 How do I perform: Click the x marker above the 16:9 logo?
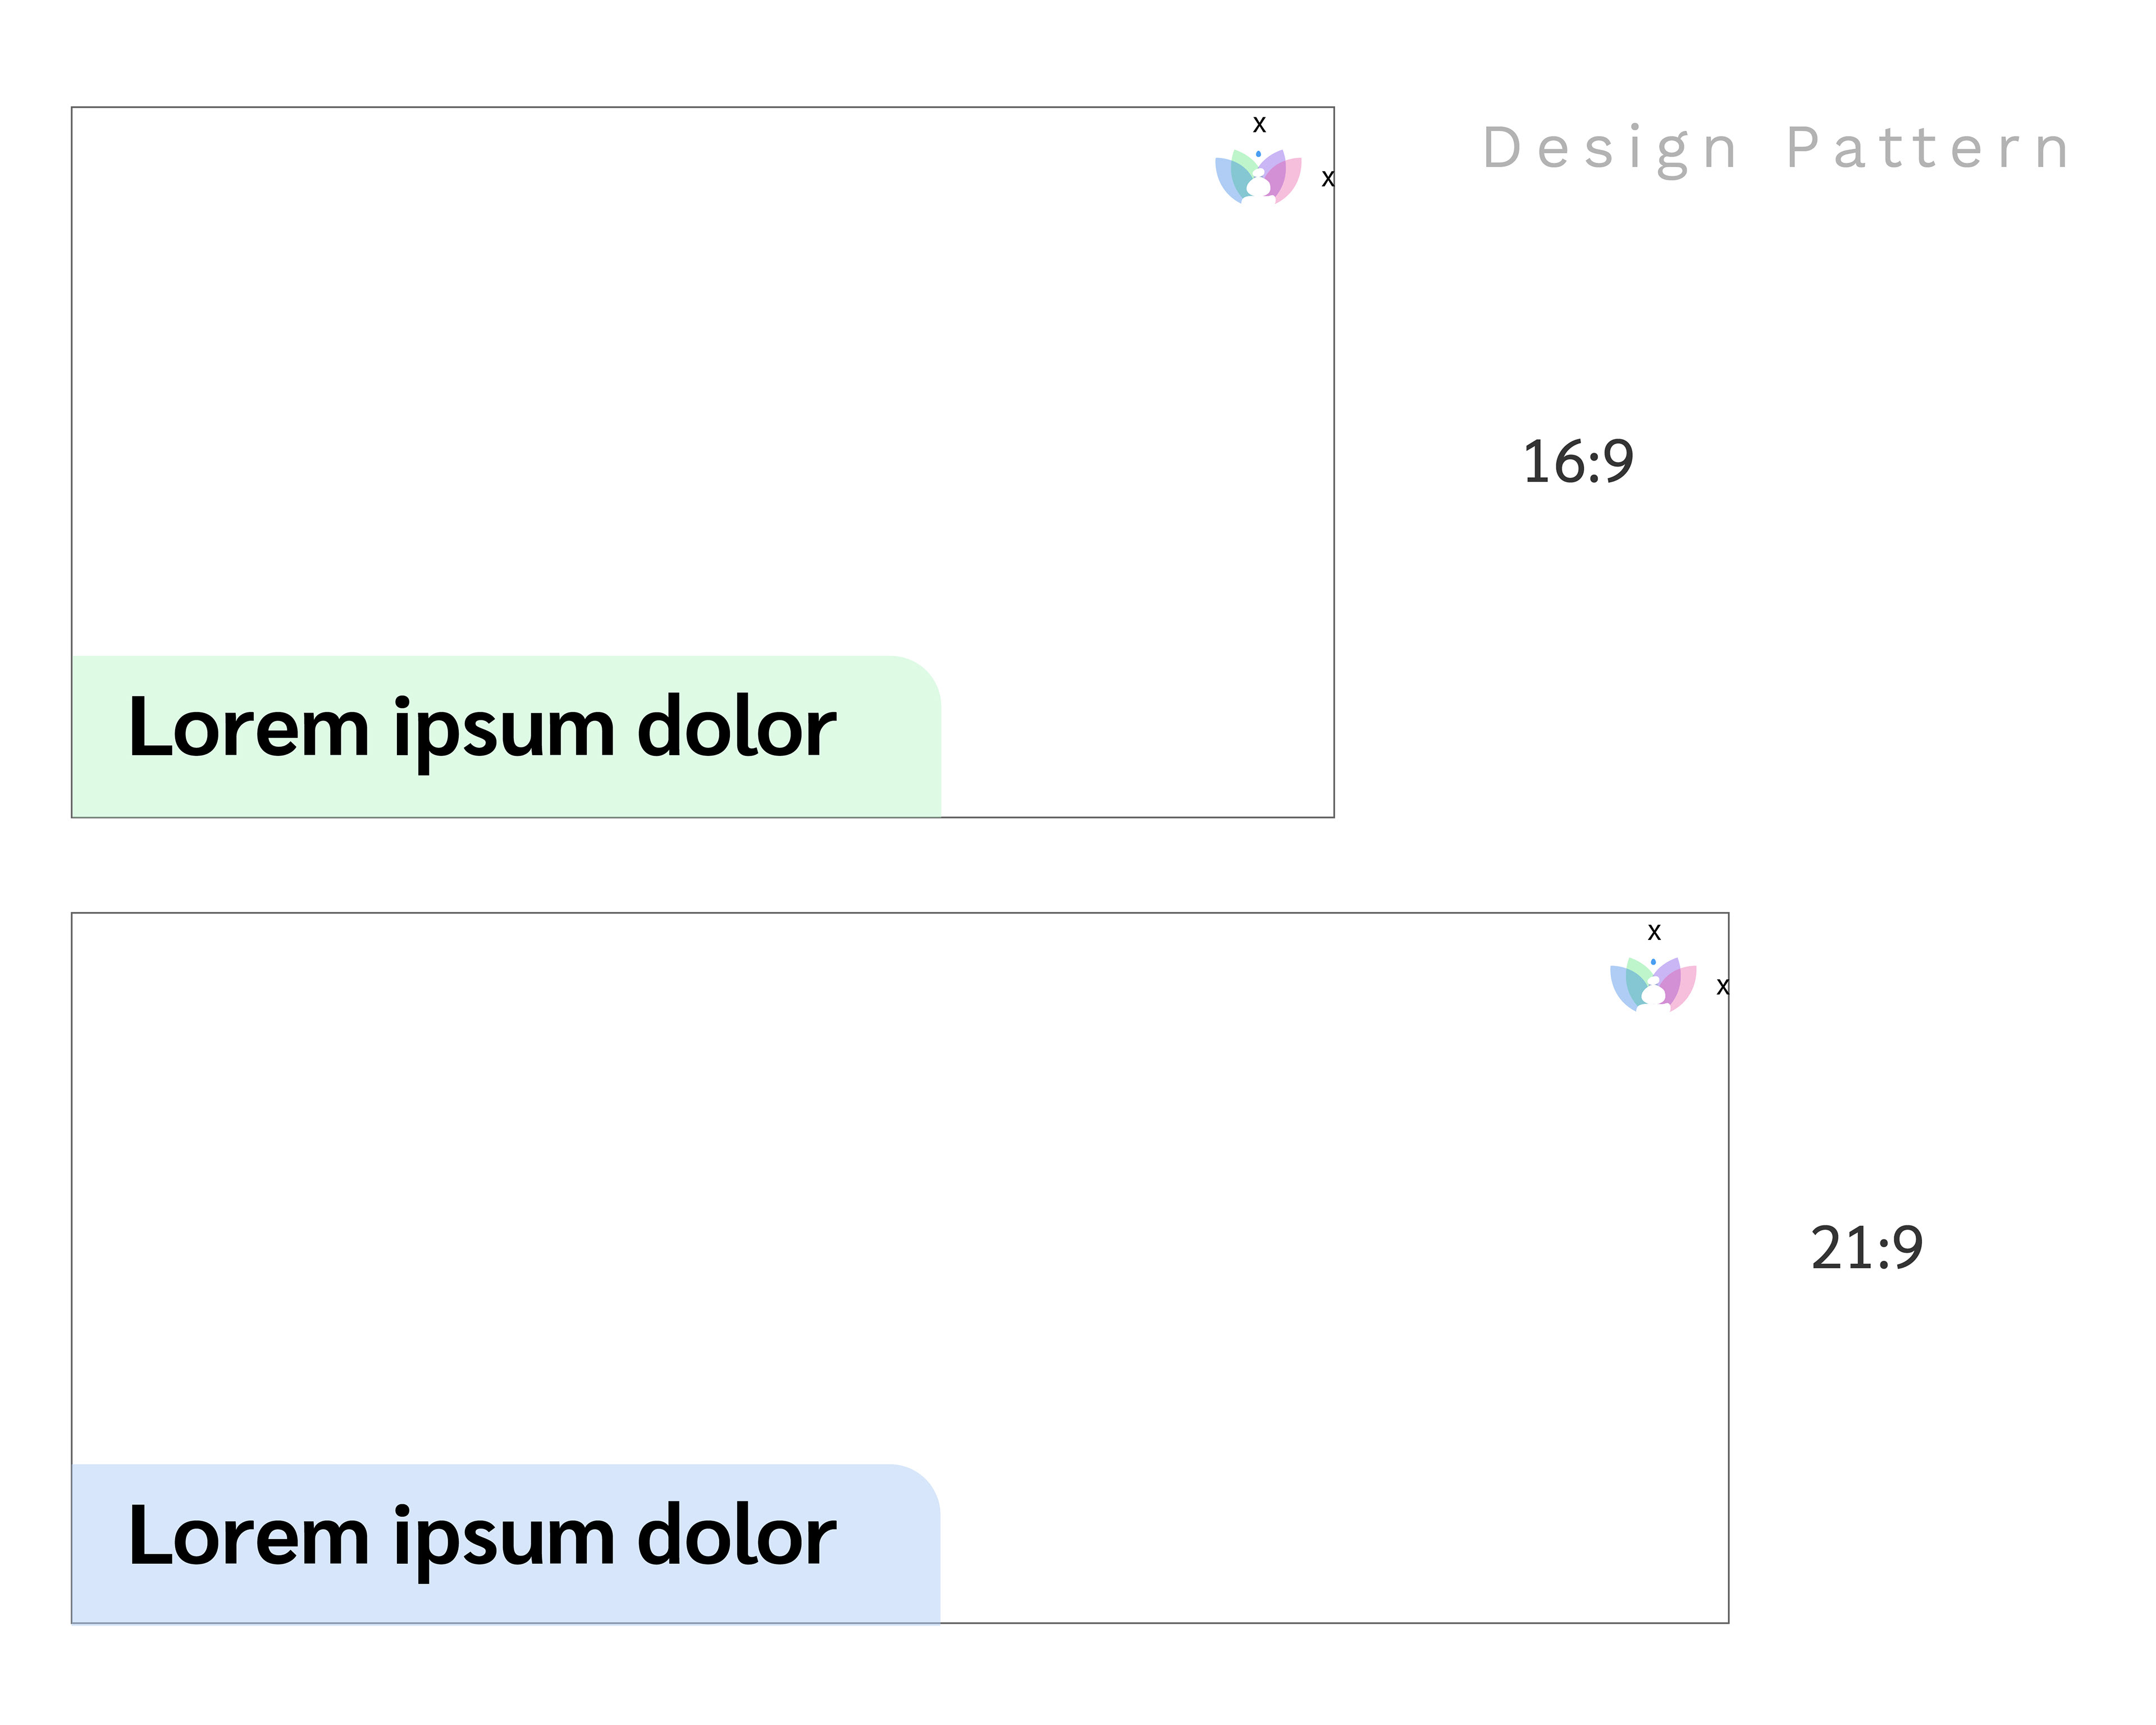point(1259,125)
